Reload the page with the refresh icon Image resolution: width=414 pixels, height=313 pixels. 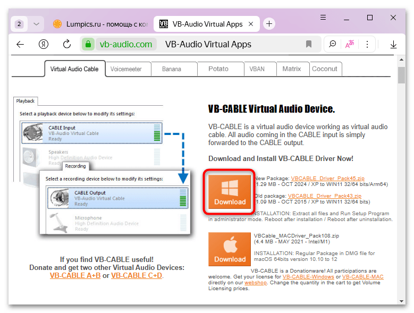pos(67,44)
